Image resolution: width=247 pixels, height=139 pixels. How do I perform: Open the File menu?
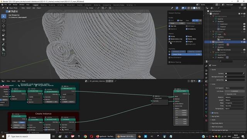point(6,5)
